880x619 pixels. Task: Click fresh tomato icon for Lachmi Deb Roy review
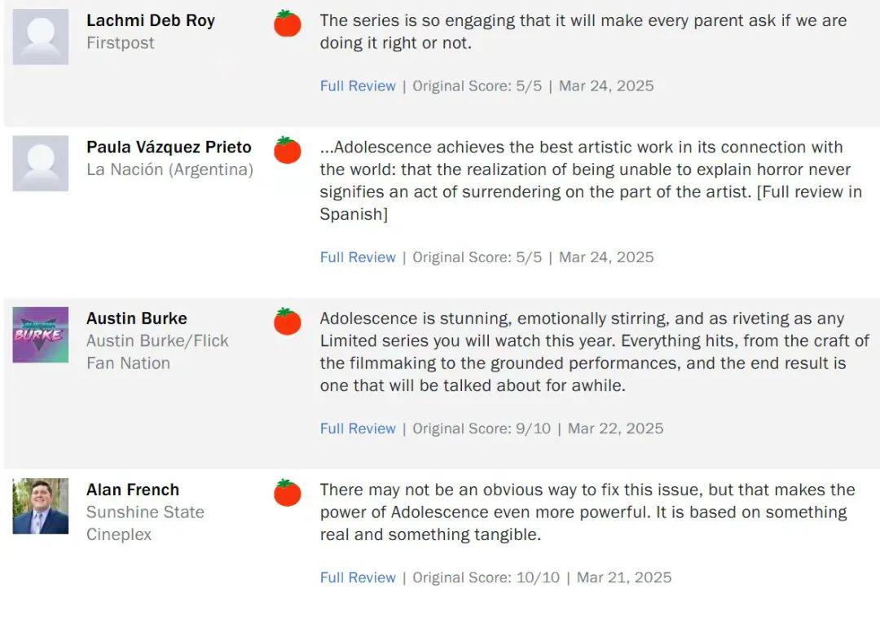click(288, 24)
